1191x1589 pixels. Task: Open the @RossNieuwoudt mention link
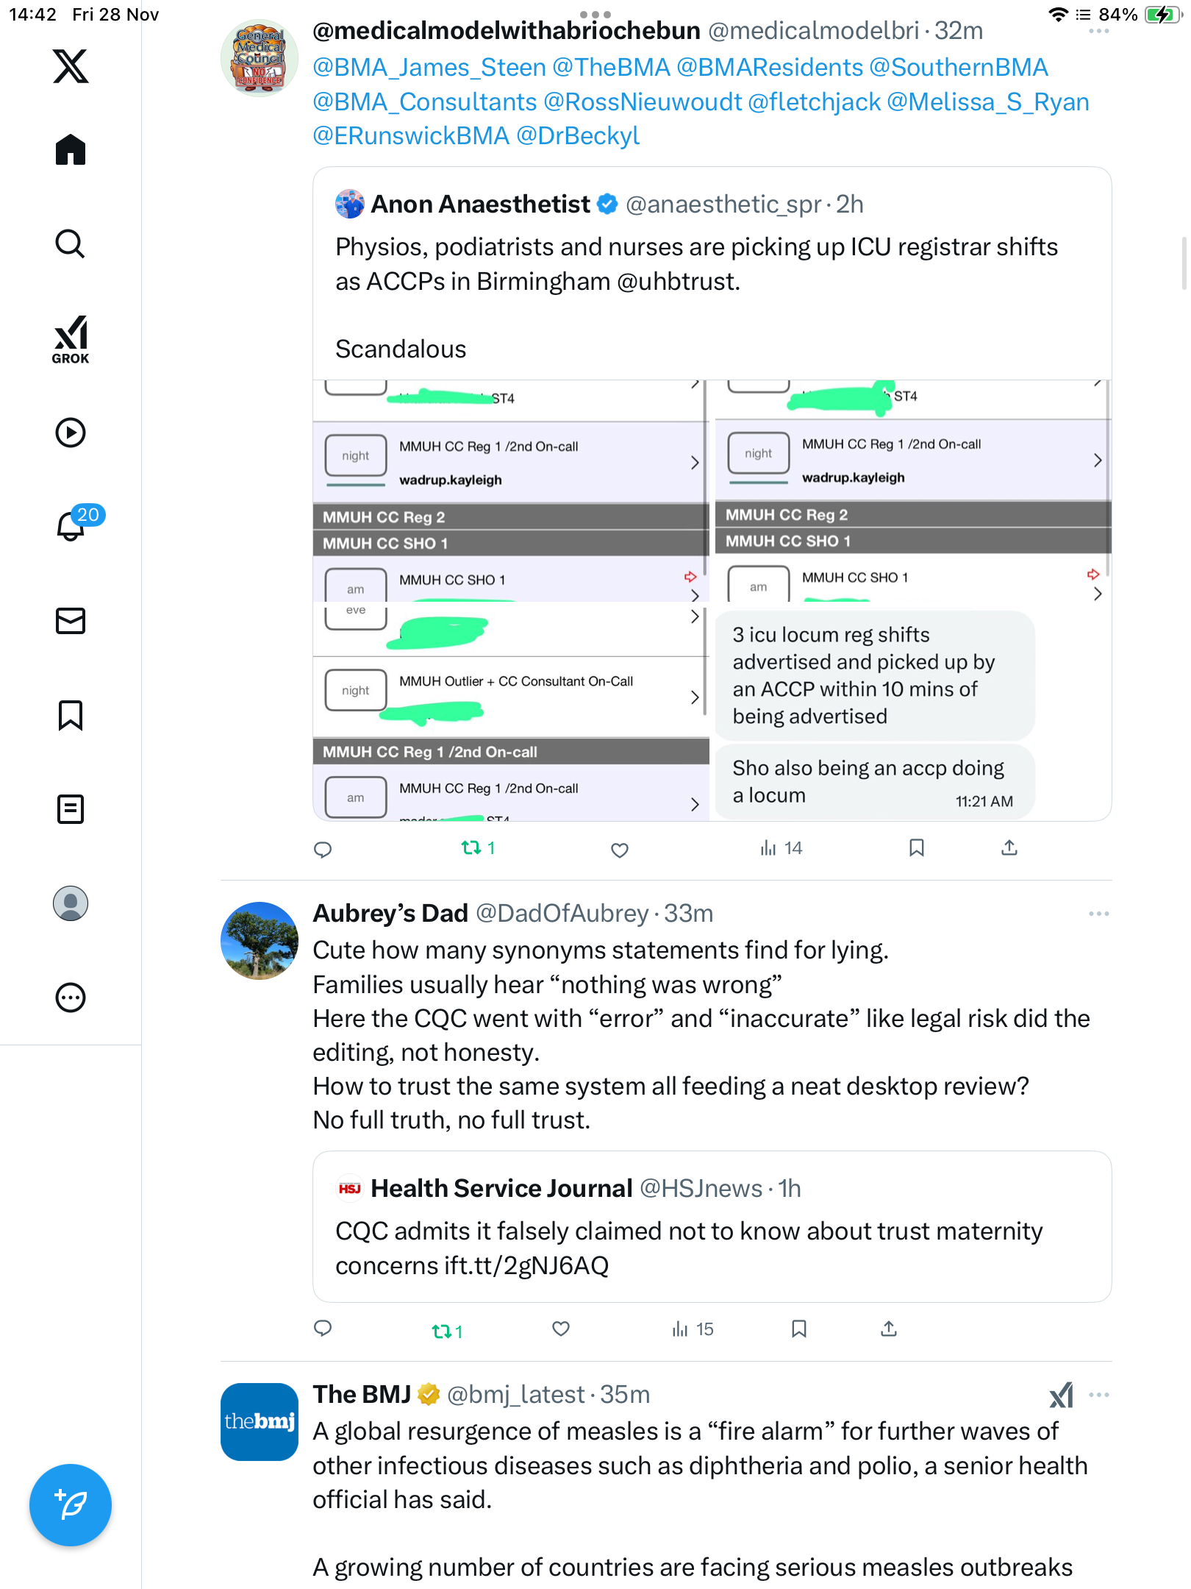[642, 102]
